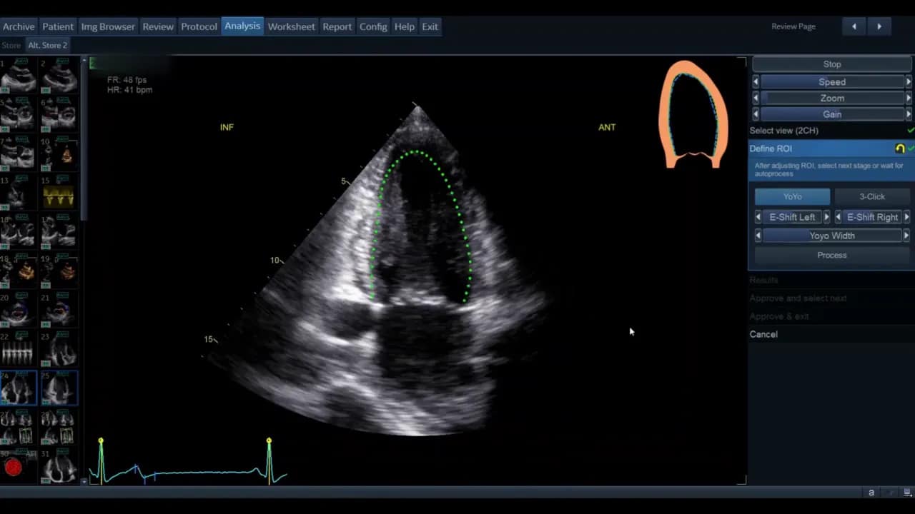Click the yellow undo arrow in Define ROI

(x=899, y=148)
